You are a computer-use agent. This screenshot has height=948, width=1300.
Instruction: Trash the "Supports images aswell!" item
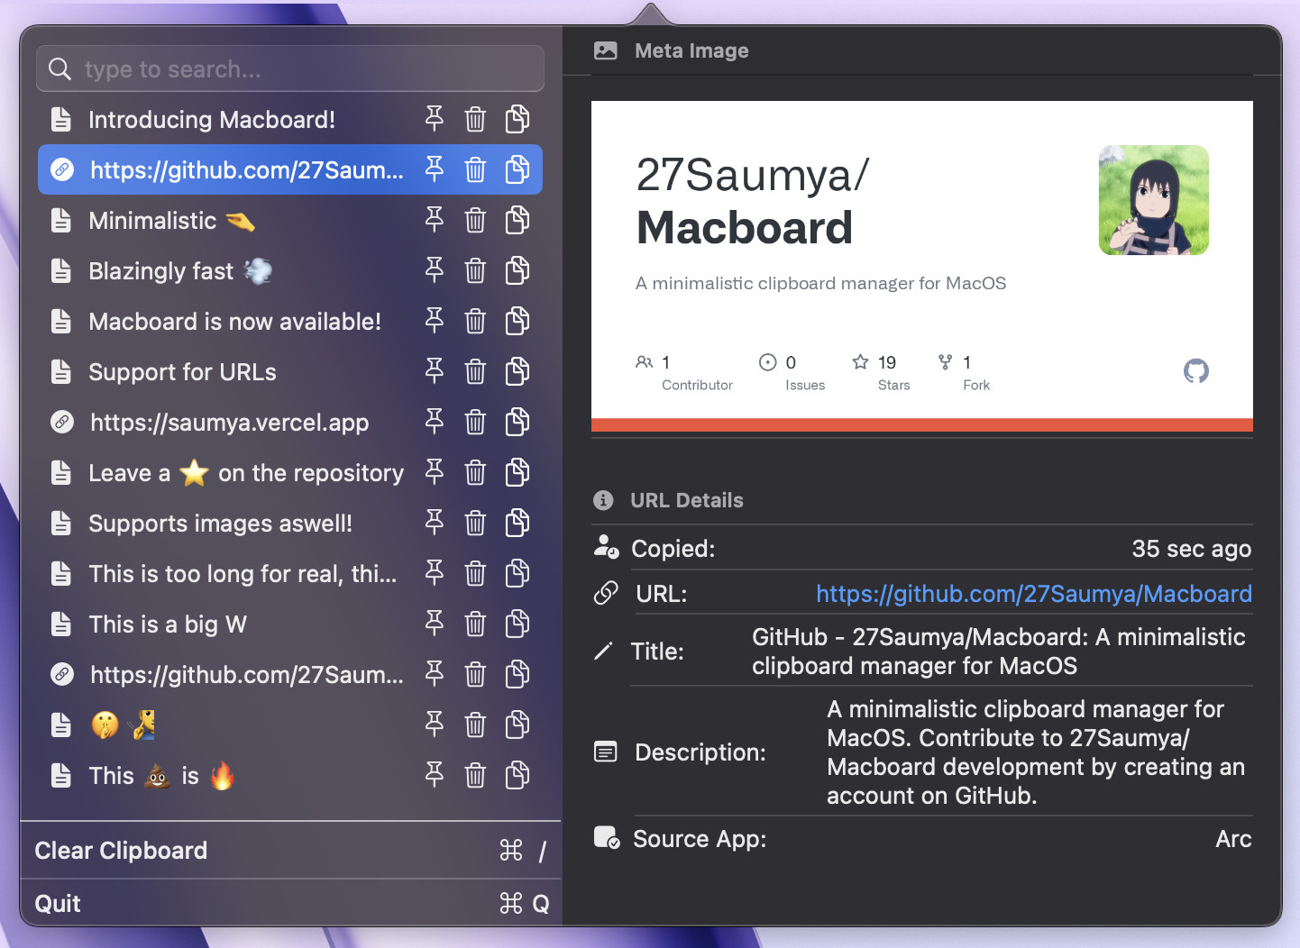point(475,523)
